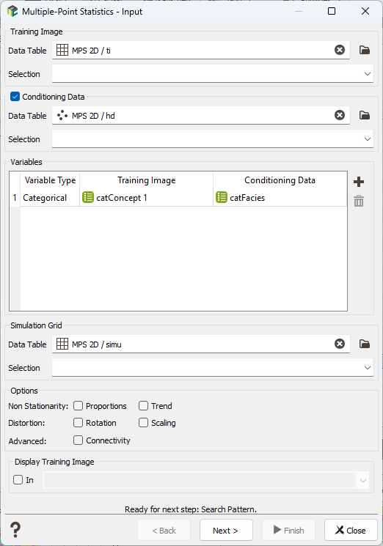Select the catConcept 1 training image cell

[146, 198]
